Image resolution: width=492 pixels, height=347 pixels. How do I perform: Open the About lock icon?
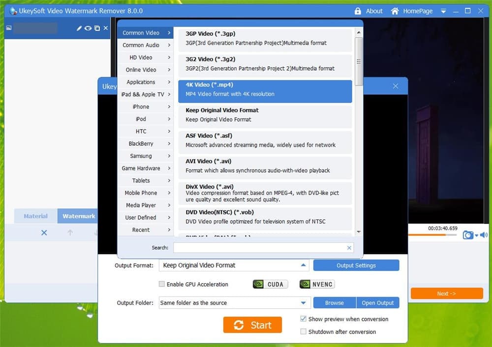pos(358,11)
